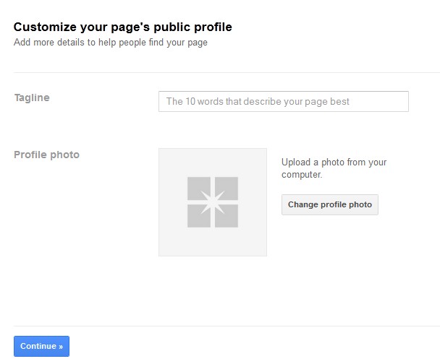Viewport: 440px width, 364px height.
Task: Open the Change profile photo dialog
Action: [x=330, y=204]
